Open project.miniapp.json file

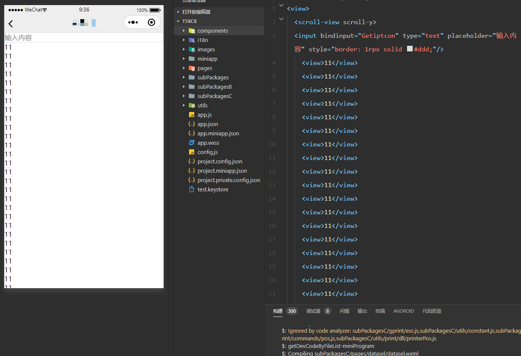222,171
